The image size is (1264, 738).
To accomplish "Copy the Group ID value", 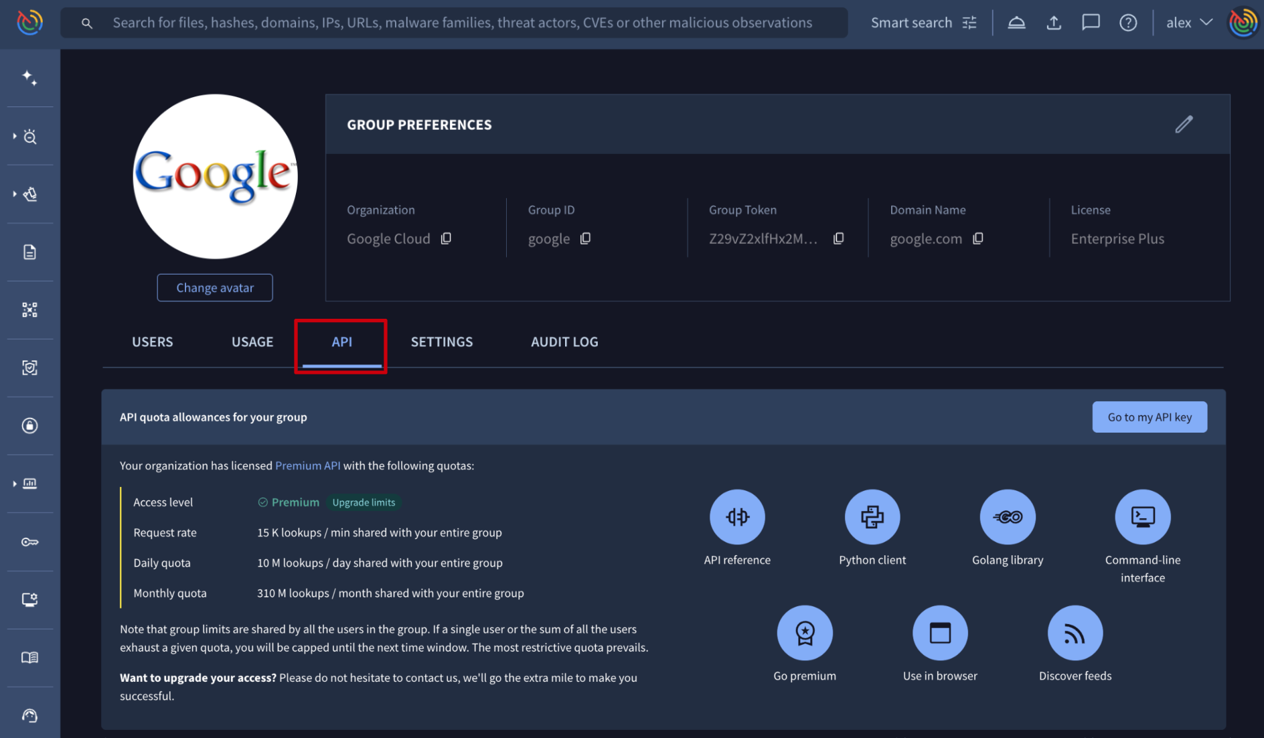I will point(585,238).
